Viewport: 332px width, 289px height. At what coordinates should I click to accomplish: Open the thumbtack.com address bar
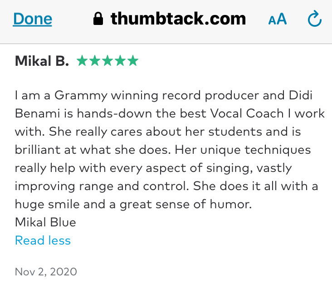(169, 19)
